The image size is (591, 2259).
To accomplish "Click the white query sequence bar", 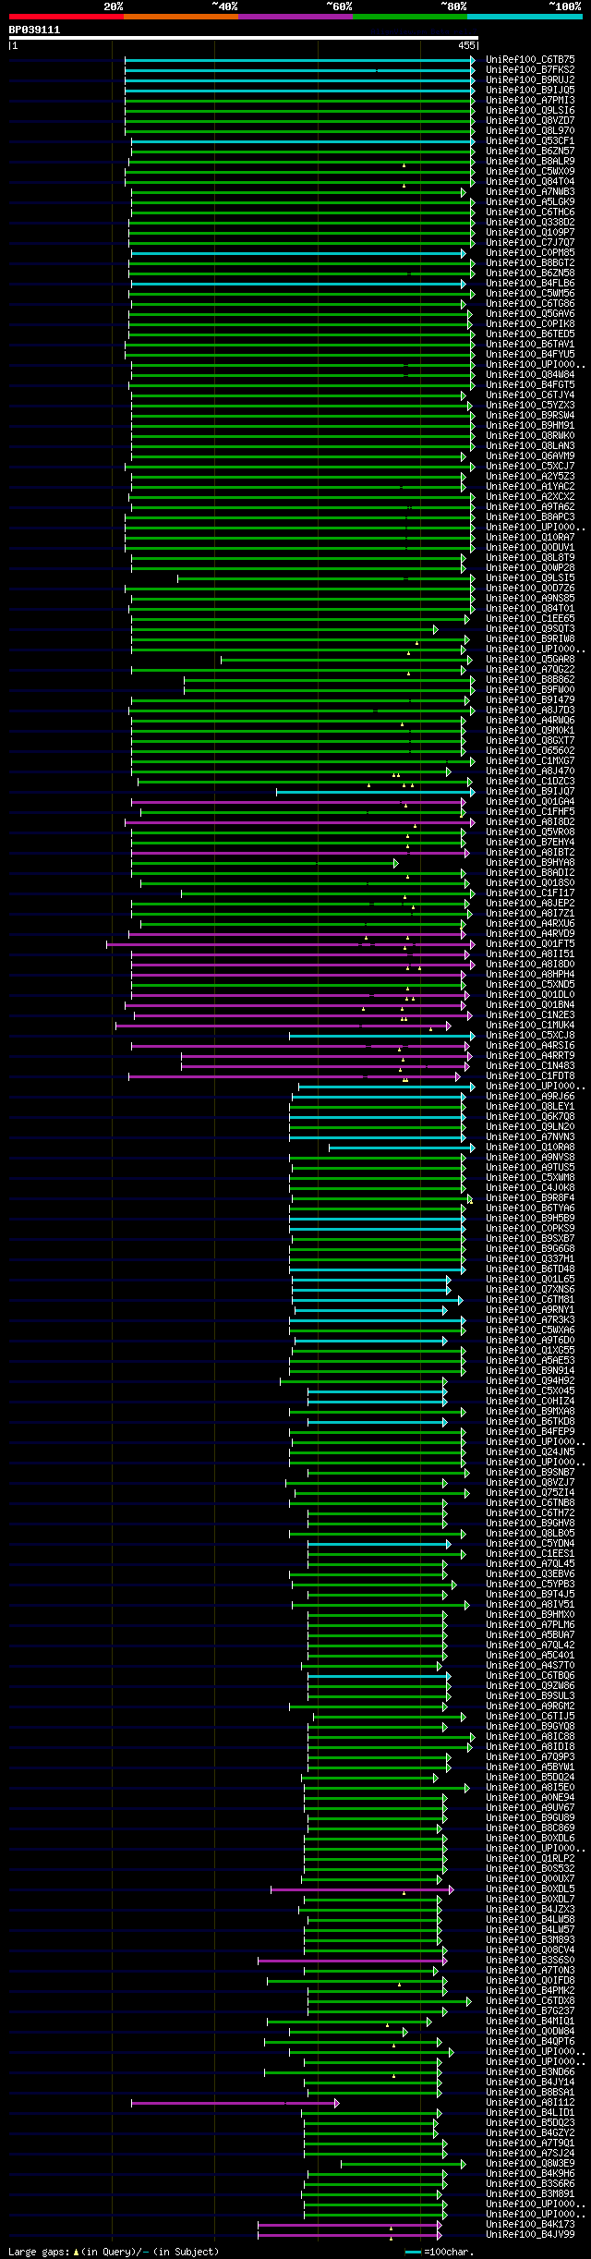I will pos(243,38).
